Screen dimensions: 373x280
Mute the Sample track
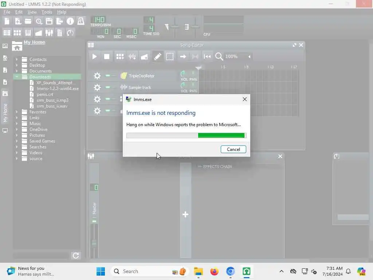pyautogui.click(x=108, y=87)
